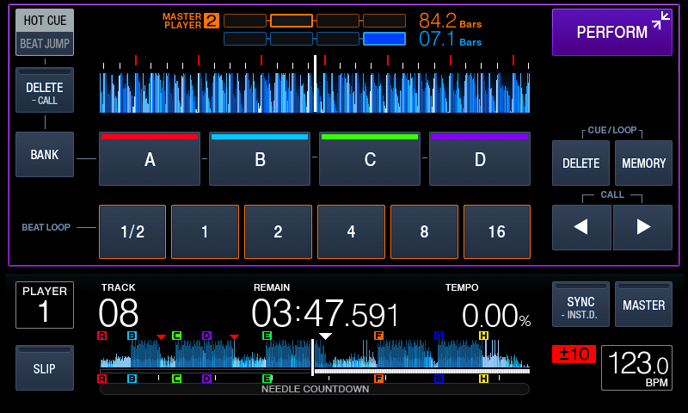Viewport: 688px width, 413px height.
Task: Call the next cue with right arrow
Action: point(642,227)
